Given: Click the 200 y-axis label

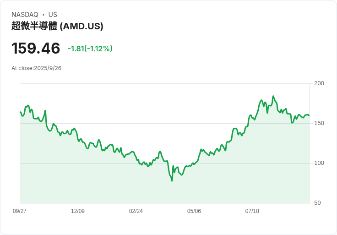Looking at the screenshot, I should [319, 83].
